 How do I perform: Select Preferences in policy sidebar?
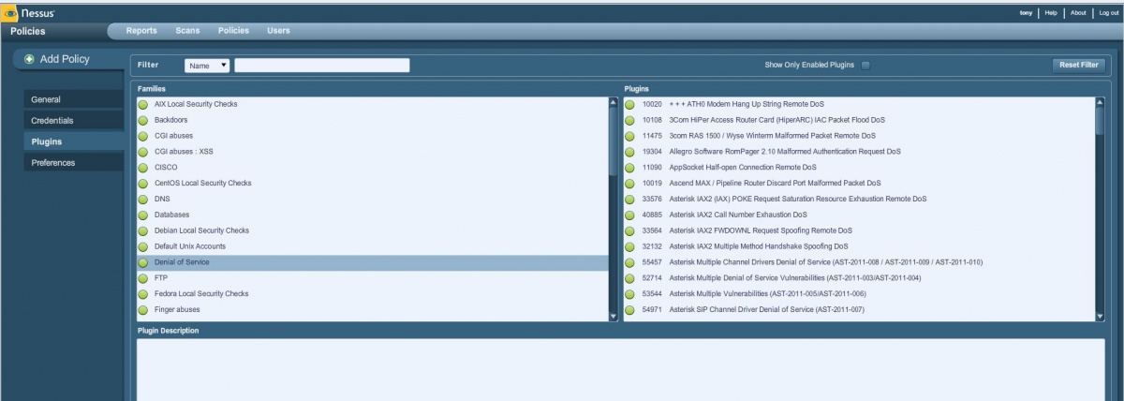pyautogui.click(x=73, y=163)
